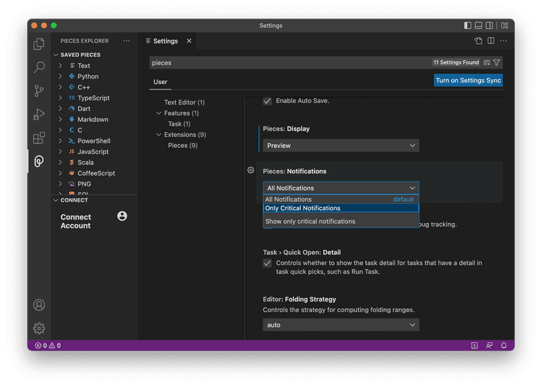The image size is (542, 387).
Task: Open gear menu for Pieces Notifications setting
Action: [251, 170]
